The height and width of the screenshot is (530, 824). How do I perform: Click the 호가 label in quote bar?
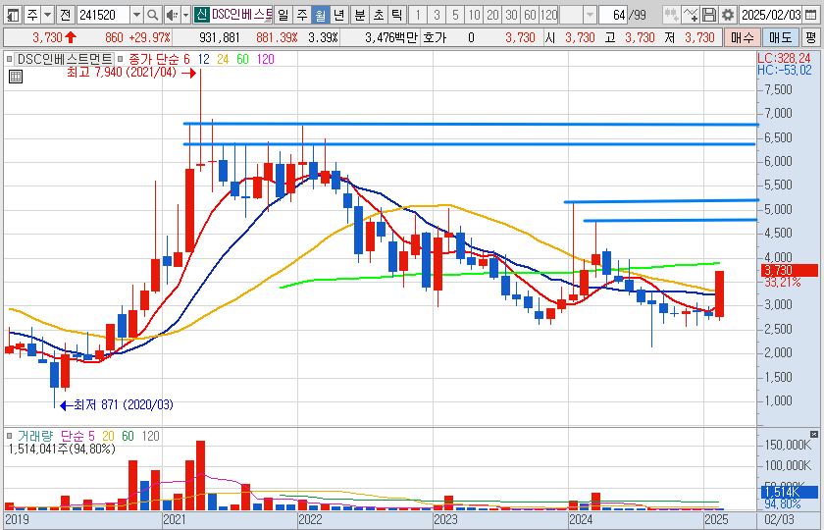click(434, 37)
